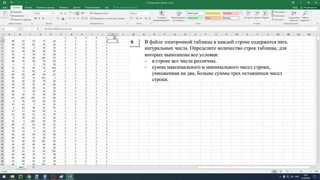Switch to Разметка страницы tab

(45, 7)
